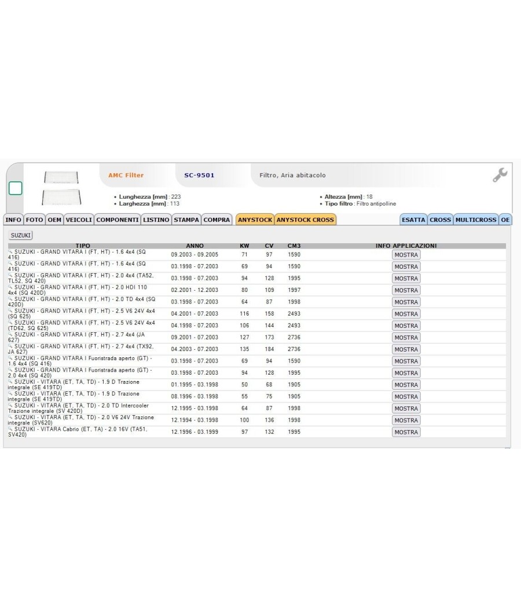Screen dimensions: 521x608
Task: Select the STAMPA tab
Action: [186, 220]
